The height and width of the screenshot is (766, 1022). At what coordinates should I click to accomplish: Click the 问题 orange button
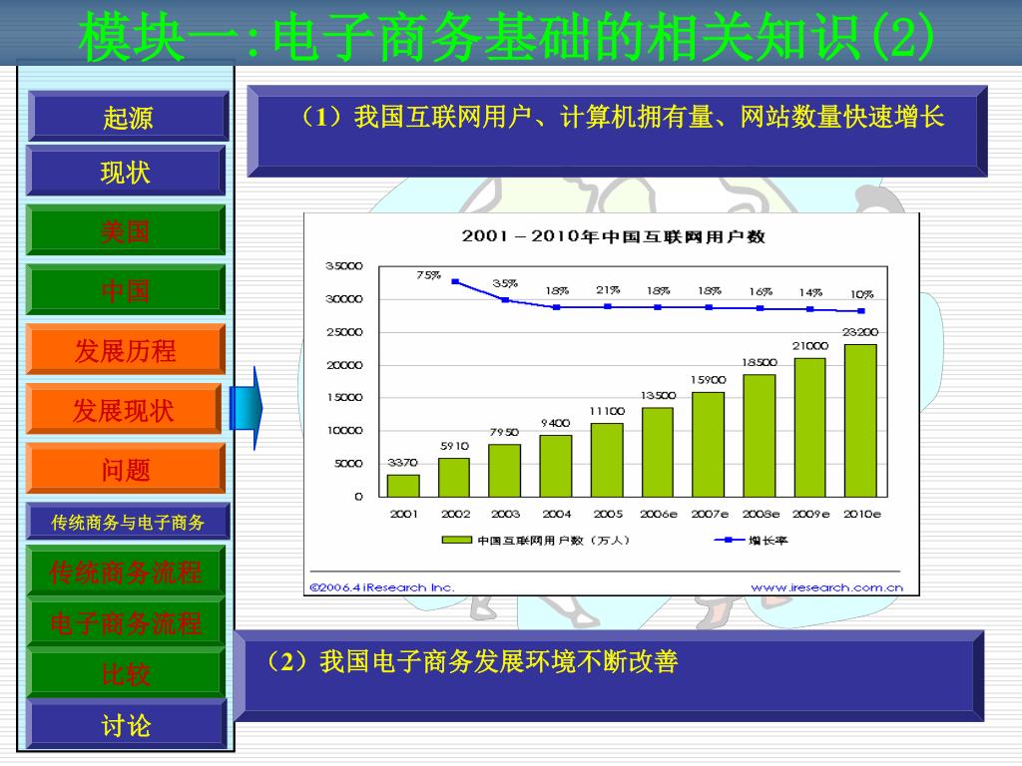click(126, 469)
